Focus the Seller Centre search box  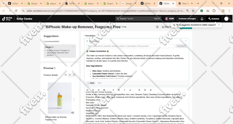tap(138, 19)
